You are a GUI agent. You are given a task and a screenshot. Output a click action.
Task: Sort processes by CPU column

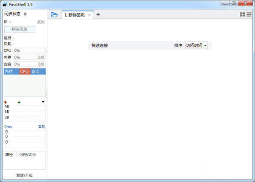(25, 71)
